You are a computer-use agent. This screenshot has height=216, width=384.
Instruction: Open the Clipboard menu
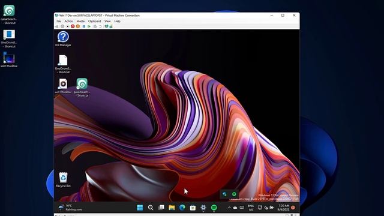coord(94,22)
